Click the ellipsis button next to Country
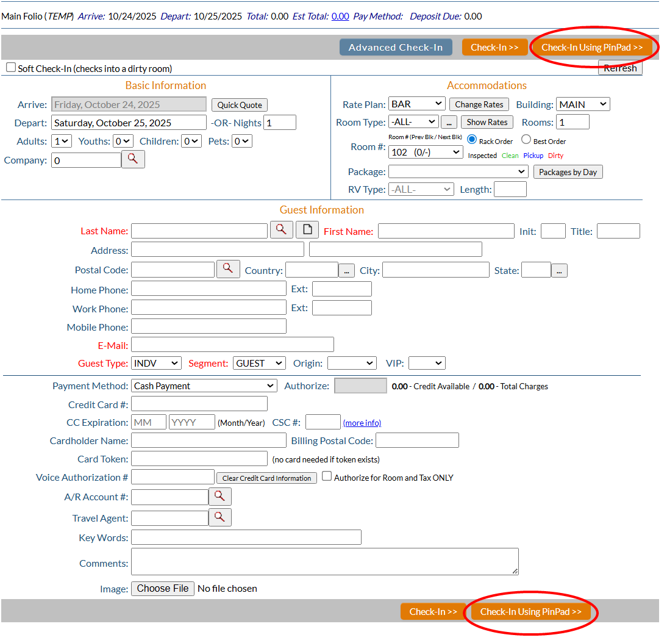Viewport: 667px width, 643px height. [346, 270]
